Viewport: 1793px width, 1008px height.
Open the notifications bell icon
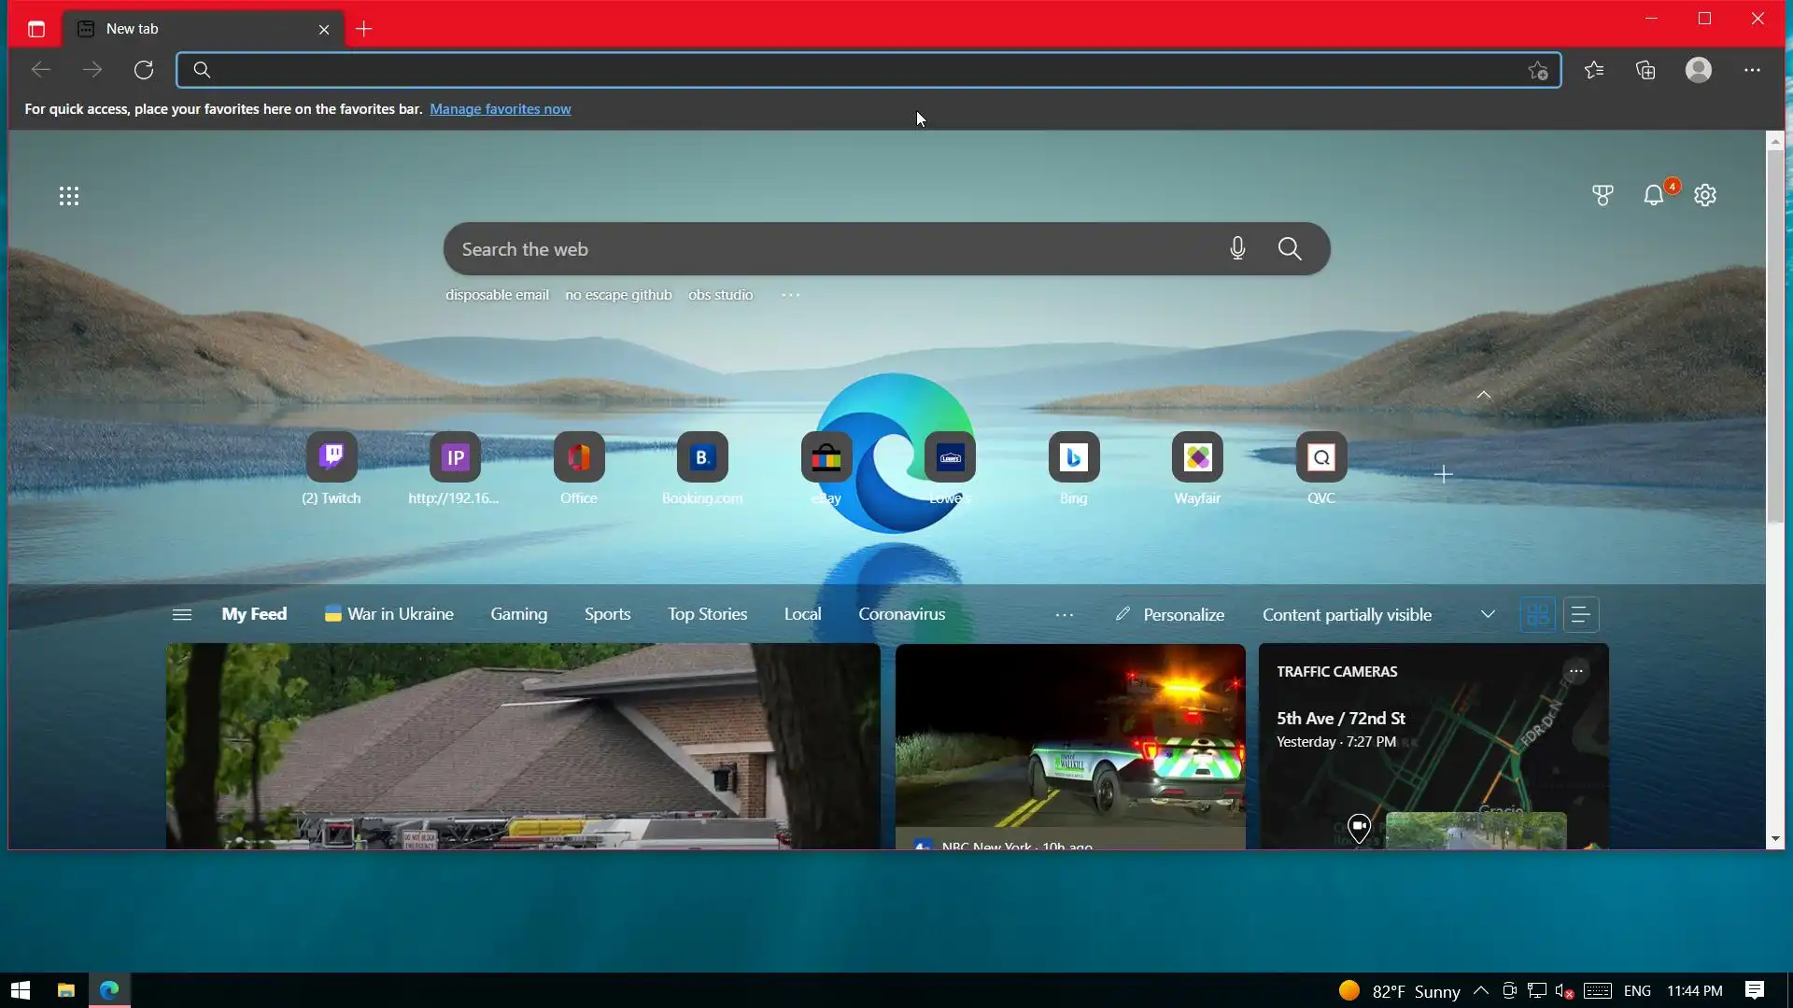coord(1654,195)
